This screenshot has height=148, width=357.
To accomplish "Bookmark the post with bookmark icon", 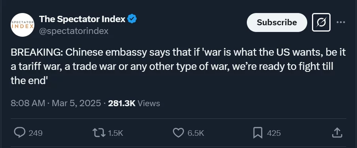I will pos(258,133).
